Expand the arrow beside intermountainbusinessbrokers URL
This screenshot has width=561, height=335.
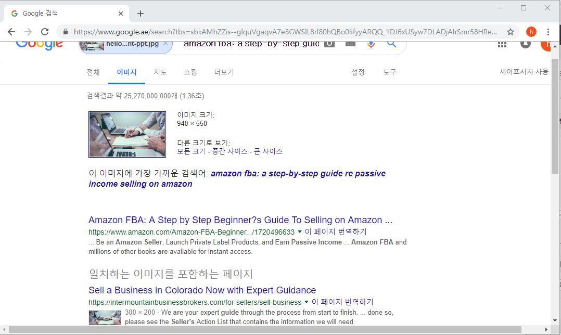(x=306, y=302)
